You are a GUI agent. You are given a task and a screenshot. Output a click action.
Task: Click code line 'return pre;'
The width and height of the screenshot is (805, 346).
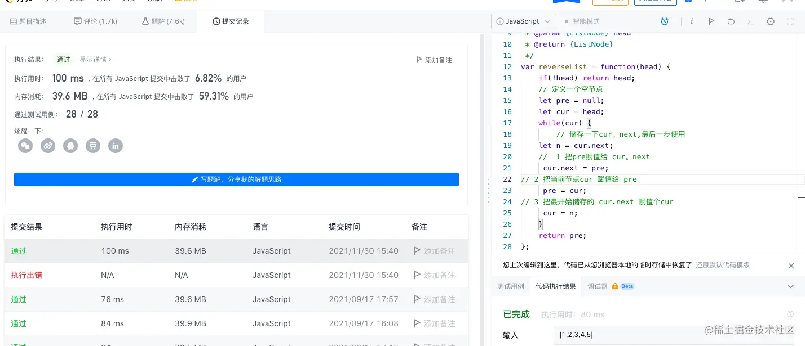coord(563,235)
